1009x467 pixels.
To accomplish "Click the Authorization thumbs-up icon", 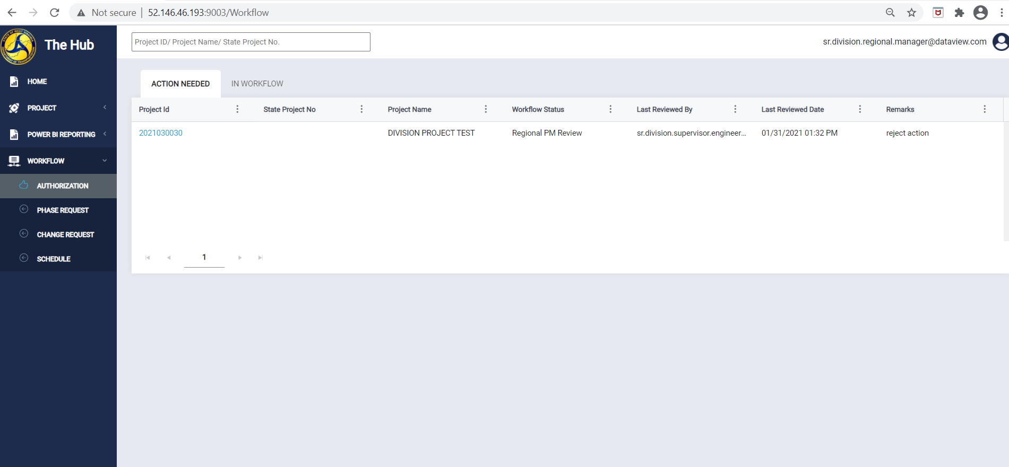I will [x=24, y=185].
